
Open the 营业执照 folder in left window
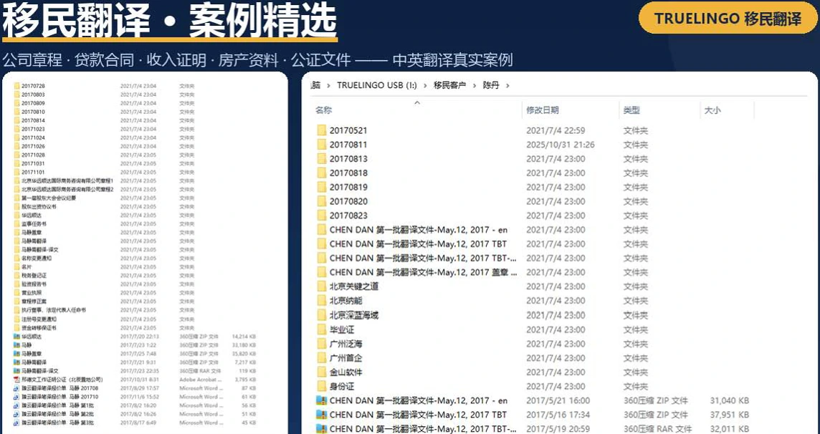(x=32, y=292)
